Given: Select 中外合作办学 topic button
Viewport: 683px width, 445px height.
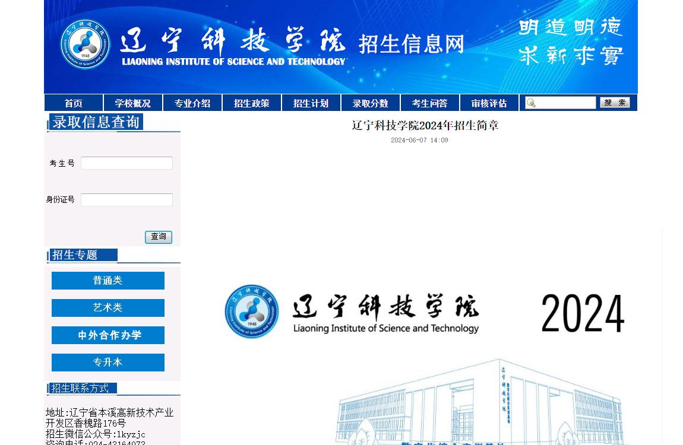Looking at the screenshot, I should tap(108, 335).
